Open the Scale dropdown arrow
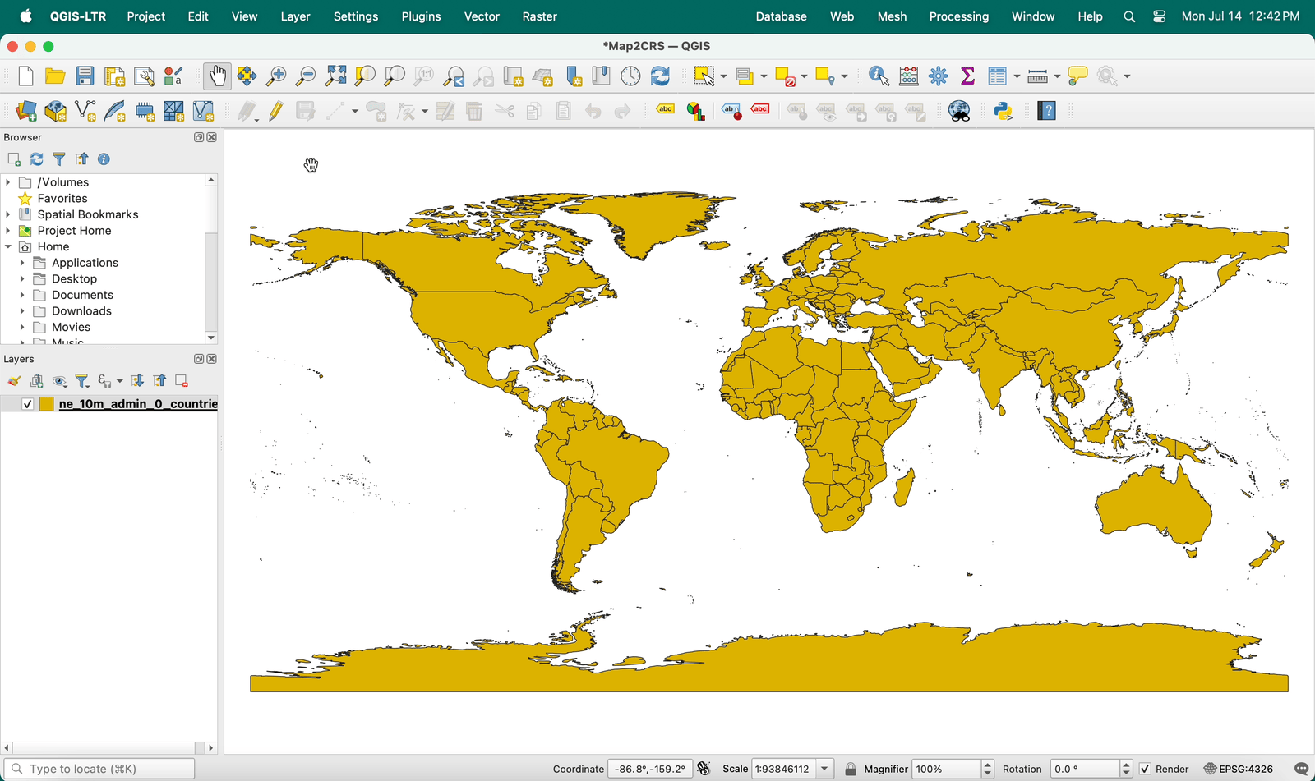 click(824, 770)
